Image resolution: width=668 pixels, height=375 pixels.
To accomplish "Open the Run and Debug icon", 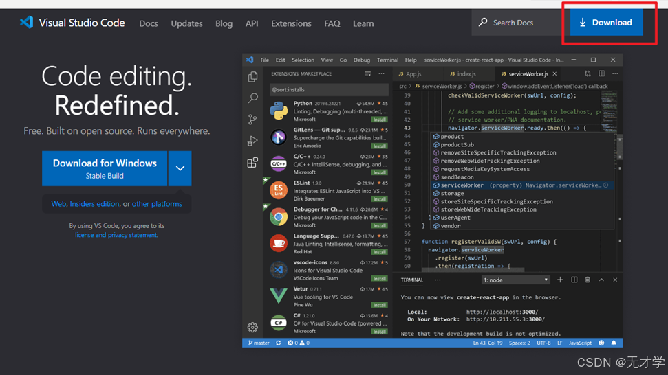I will click(252, 141).
